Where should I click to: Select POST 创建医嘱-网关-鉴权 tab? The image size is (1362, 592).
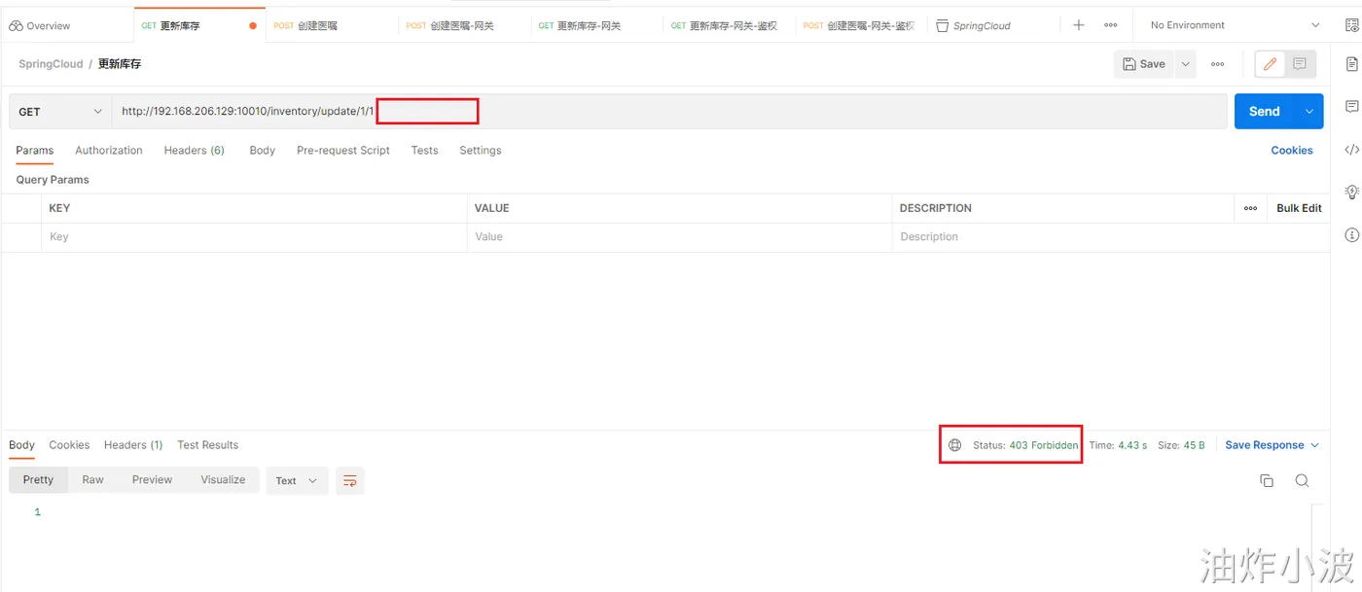tap(858, 26)
